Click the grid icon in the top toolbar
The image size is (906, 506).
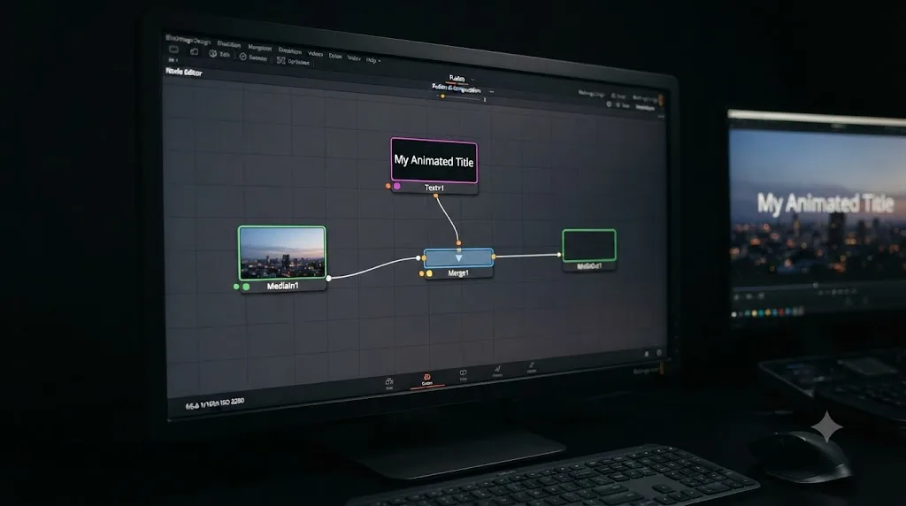tap(280, 60)
